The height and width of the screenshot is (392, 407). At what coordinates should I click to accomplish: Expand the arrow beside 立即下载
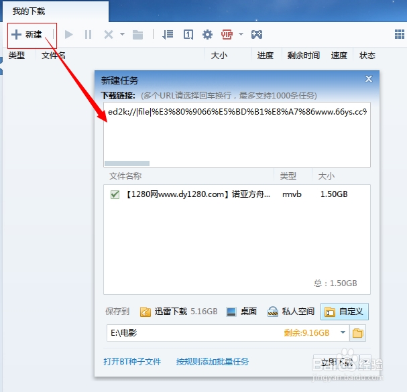pos(365,363)
